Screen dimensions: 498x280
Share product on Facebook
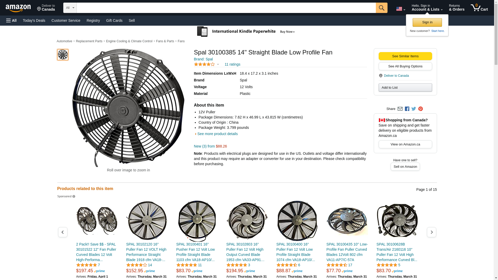[407, 109]
